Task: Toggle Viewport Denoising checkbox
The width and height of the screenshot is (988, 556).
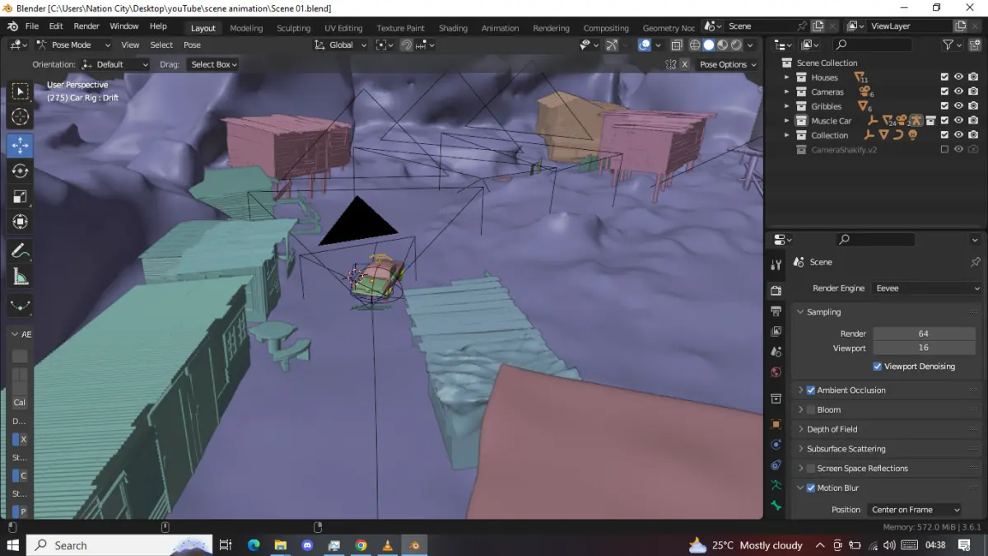Action: [x=878, y=367]
